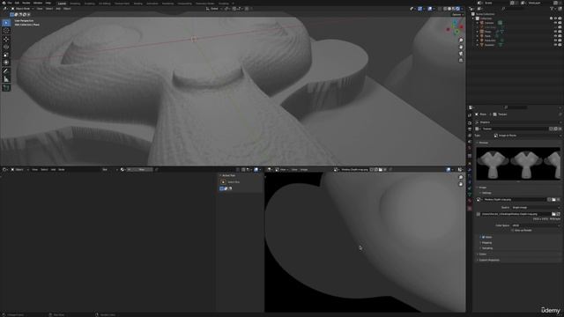Select the 3D Cursor tool

point(6,31)
